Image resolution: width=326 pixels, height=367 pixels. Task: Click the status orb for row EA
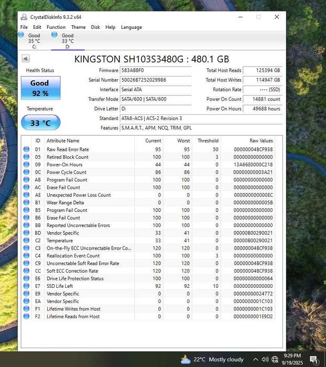tap(26, 301)
